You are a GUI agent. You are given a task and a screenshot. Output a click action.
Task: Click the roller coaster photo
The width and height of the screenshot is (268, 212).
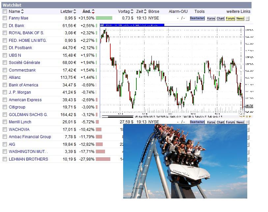(185, 161)
